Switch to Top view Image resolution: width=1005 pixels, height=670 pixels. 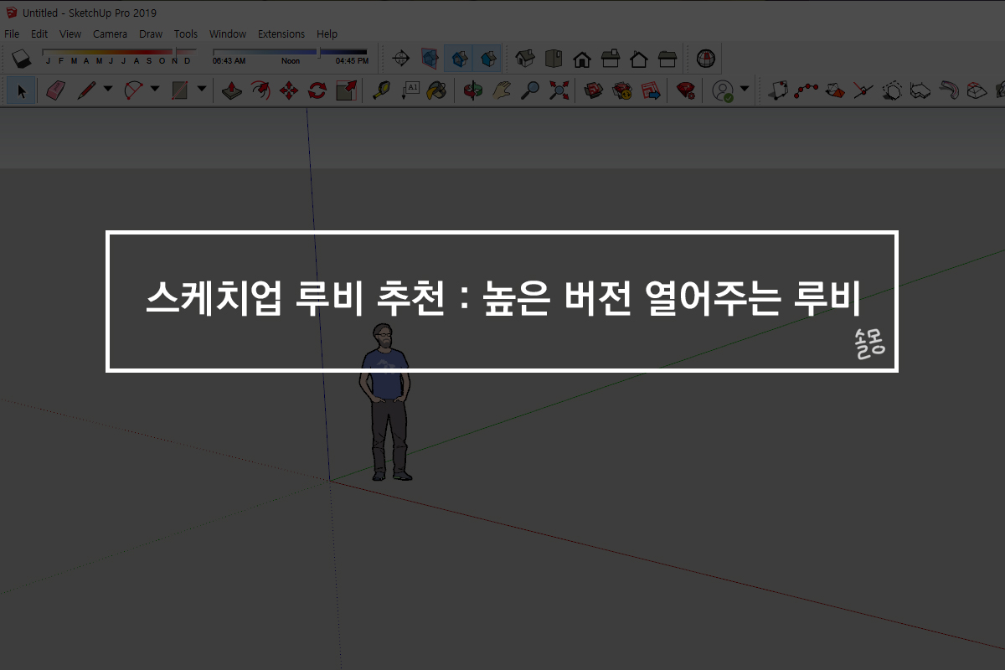(x=554, y=59)
